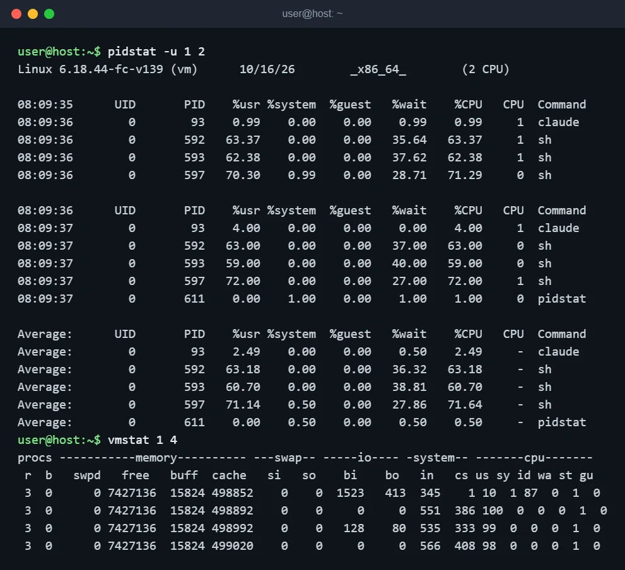Screen dimensions: 625x570
Task: Click the 'buff' column header
Action: click(x=184, y=475)
